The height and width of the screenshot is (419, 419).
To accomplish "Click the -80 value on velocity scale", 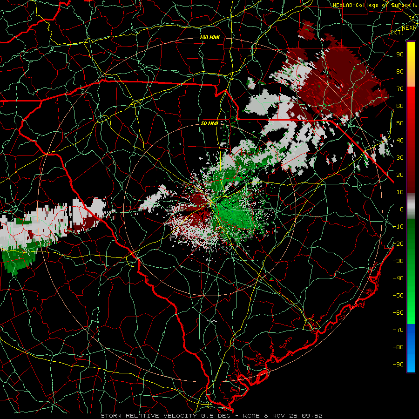I will 398,347.
